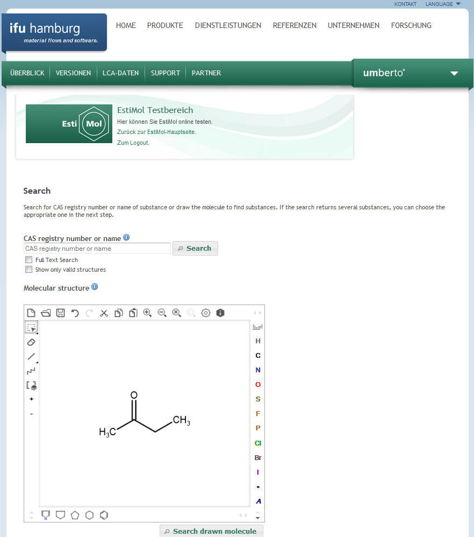Go to the SUPPORT tab
The height and width of the screenshot is (537, 474).
[165, 73]
